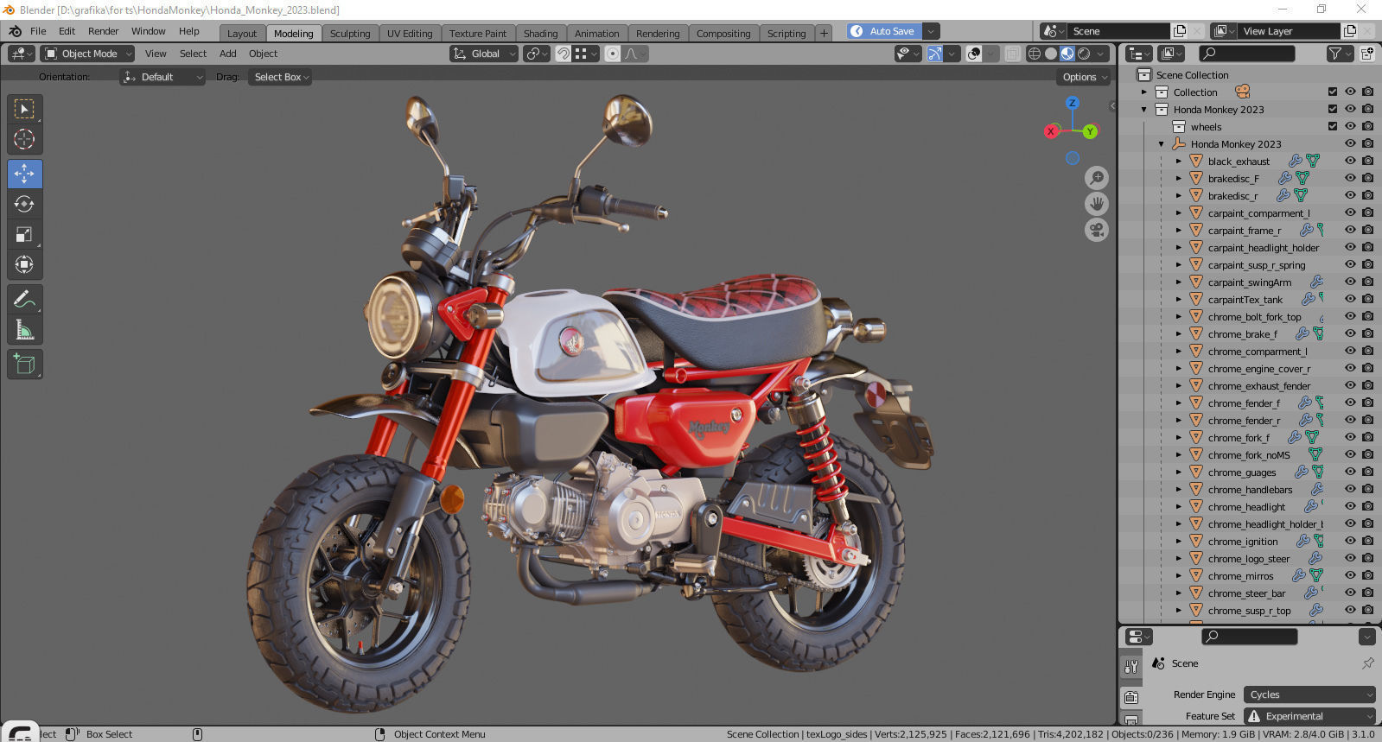Expand the Collection entry in outliner
Image resolution: width=1382 pixels, height=742 pixels.
pos(1143,92)
